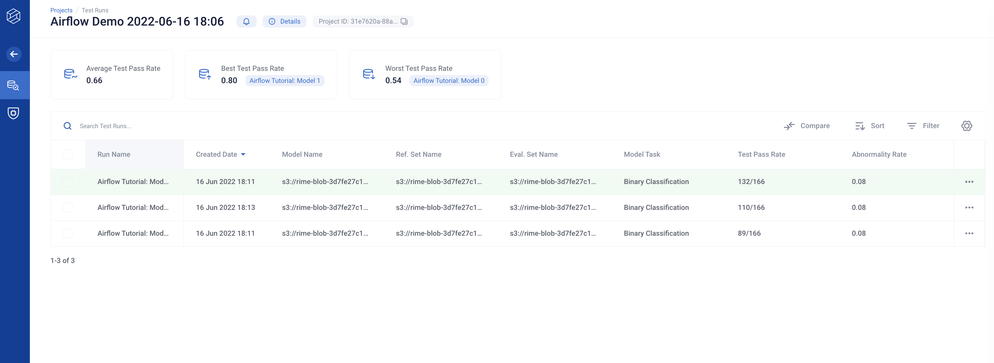Click the search magnifier icon
Screen dimensions: 994x363
coord(68,126)
